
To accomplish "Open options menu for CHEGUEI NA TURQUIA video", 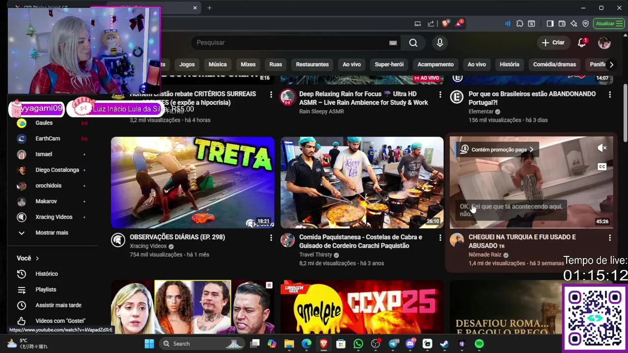I will pyautogui.click(x=610, y=237).
